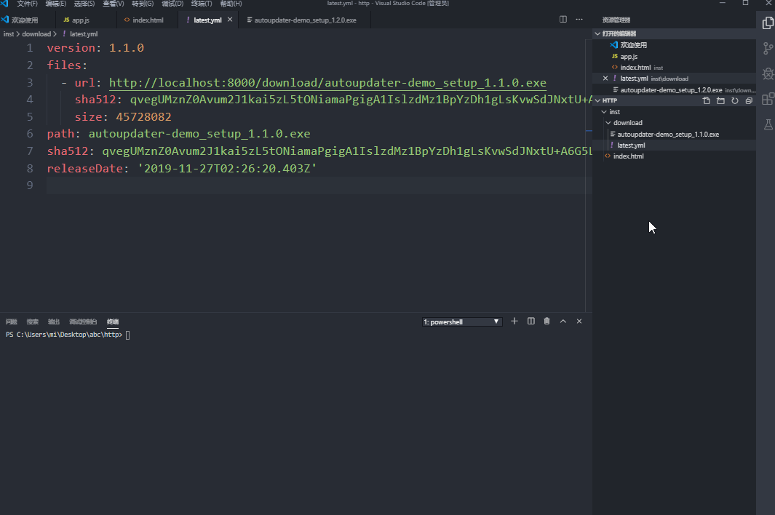
Task: Click download in the breadcrumb path
Action: pyautogui.click(x=36, y=34)
